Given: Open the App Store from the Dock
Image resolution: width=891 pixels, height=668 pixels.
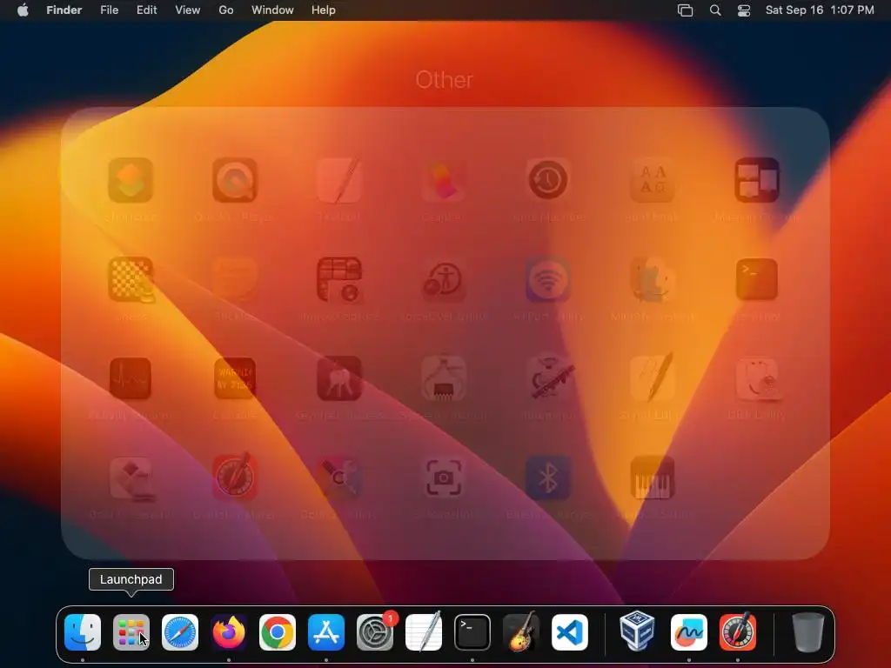Looking at the screenshot, I should click(x=326, y=632).
